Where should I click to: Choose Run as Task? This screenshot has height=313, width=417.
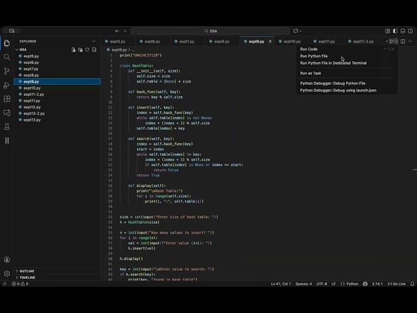point(310,73)
